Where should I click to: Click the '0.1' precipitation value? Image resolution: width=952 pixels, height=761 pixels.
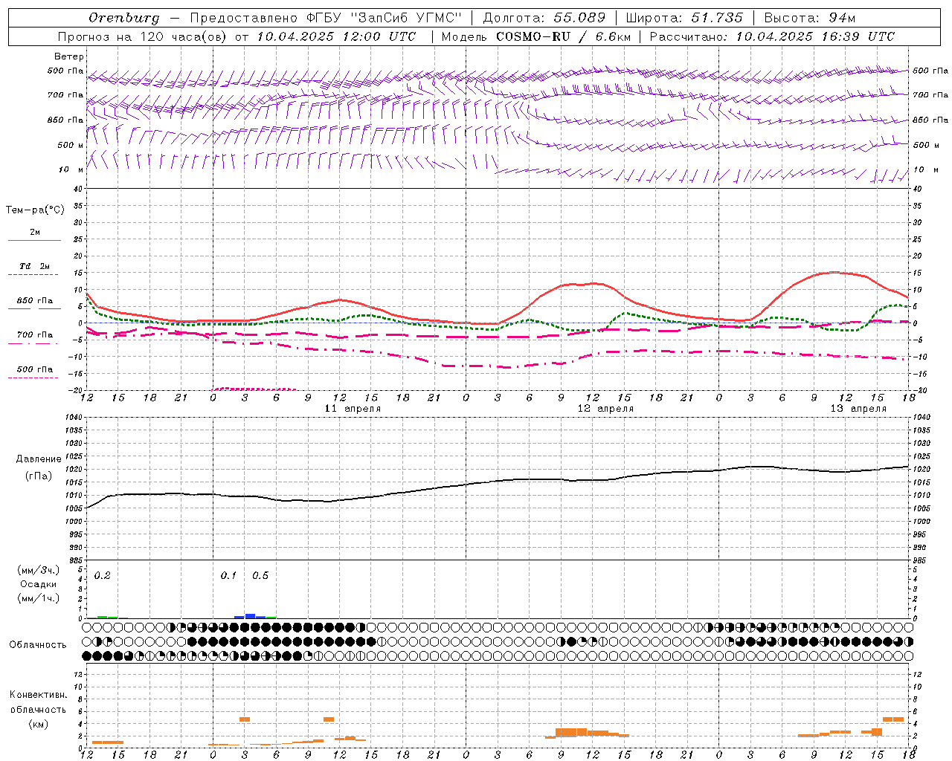click(x=228, y=576)
